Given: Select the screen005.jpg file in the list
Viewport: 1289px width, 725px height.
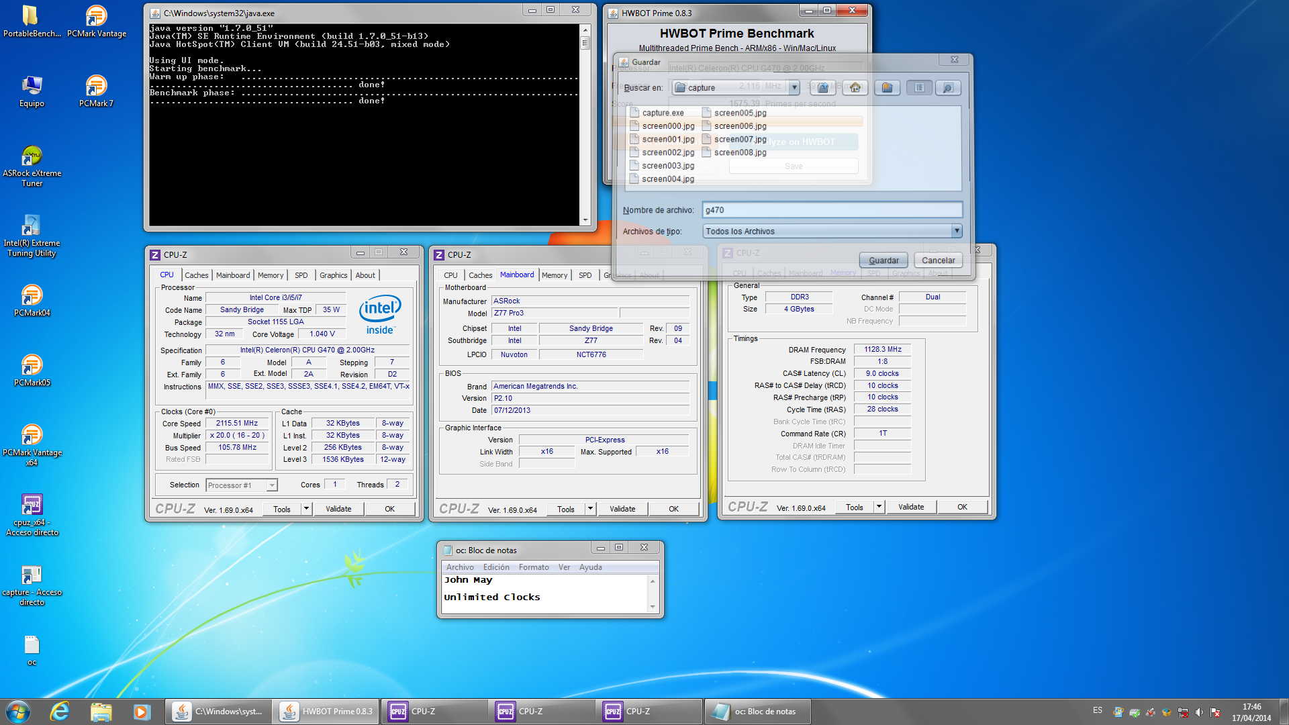Looking at the screenshot, I should click(734, 113).
